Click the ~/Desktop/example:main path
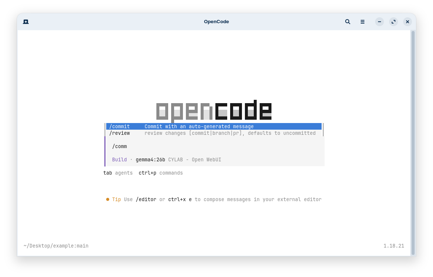This screenshot has width=433, height=277. pos(56,246)
